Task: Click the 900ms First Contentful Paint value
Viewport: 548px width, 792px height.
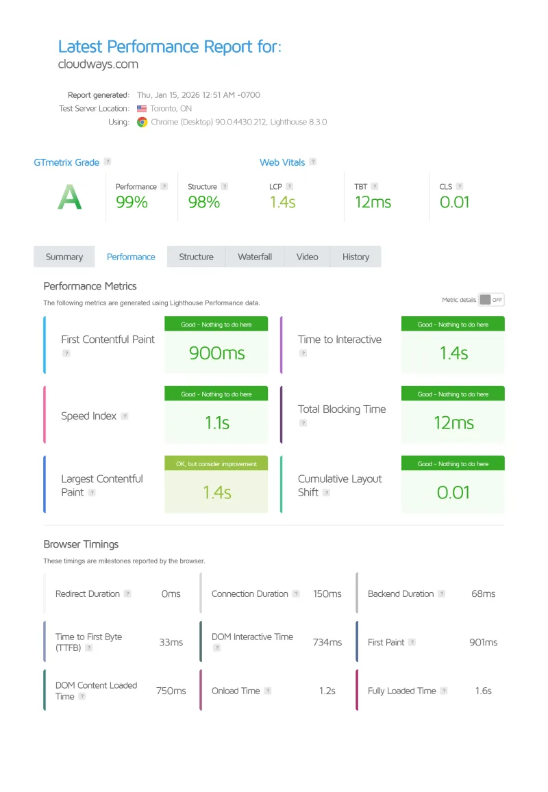Action: pos(216,353)
